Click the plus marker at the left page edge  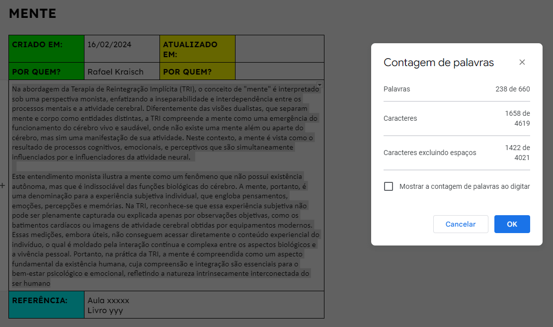pyautogui.click(x=2, y=185)
